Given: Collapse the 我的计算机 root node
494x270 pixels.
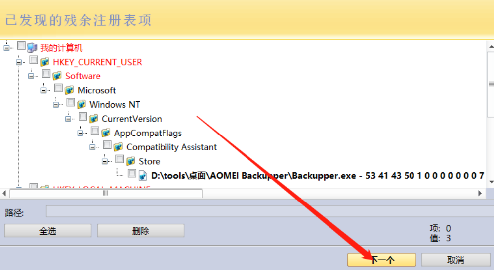Looking at the screenshot, I should tap(6, 48).
